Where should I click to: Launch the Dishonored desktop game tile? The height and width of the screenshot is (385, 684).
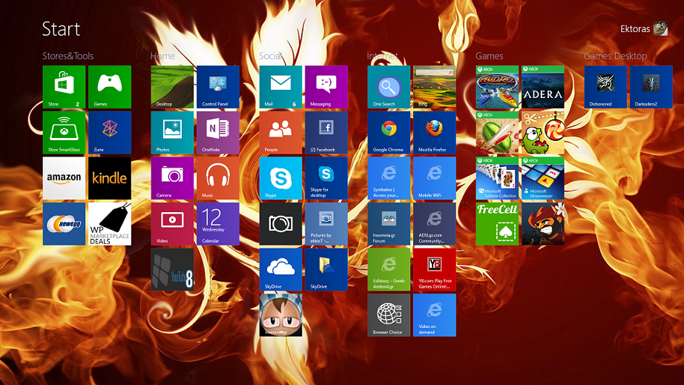[x=605, y=87]
